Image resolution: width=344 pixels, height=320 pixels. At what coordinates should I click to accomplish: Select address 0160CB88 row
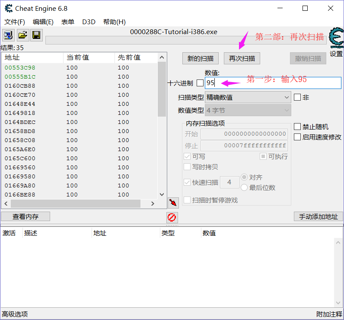80,86
